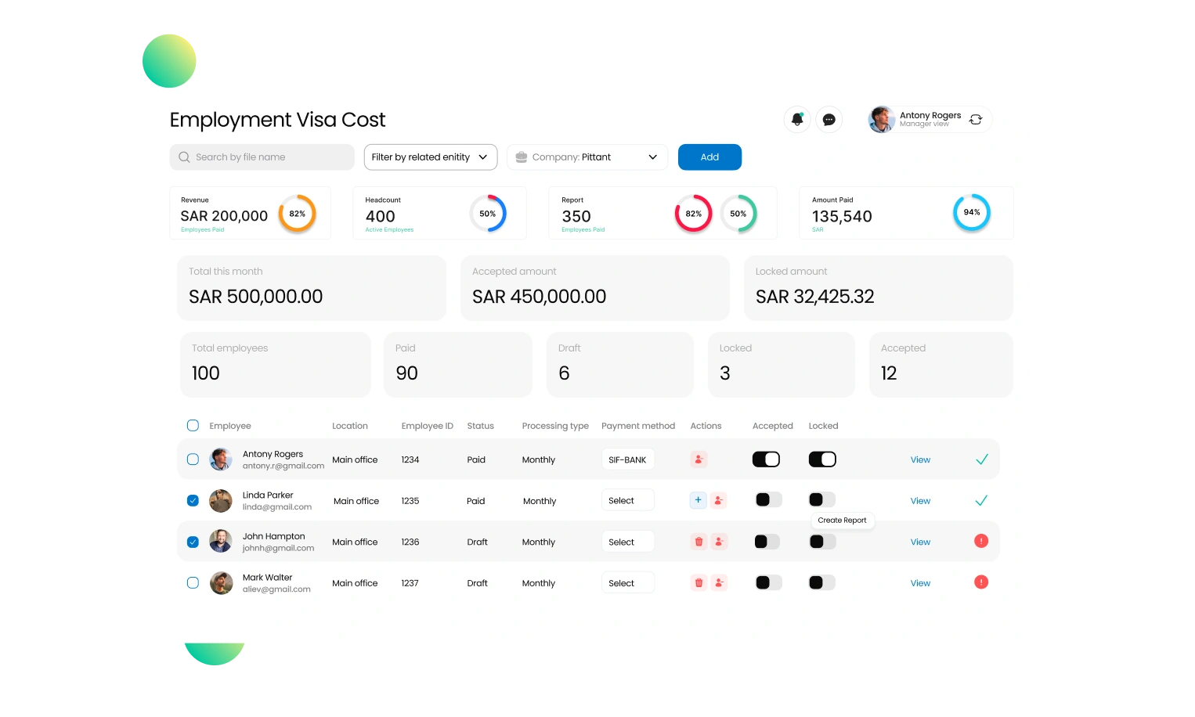Open the chat messages icon
Viewport: 1195px width, 717px height.
829,120
